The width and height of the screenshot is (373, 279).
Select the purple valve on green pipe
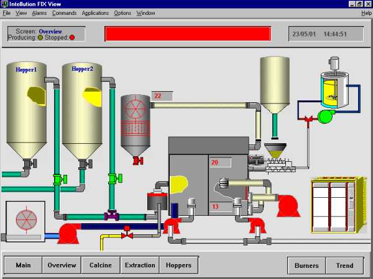click(x=112, y=216)
